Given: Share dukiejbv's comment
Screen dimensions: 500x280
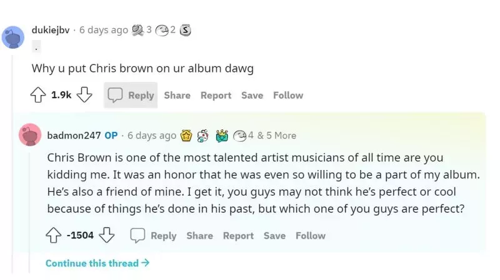Looking at the screenshot, I should coord(177,95).
